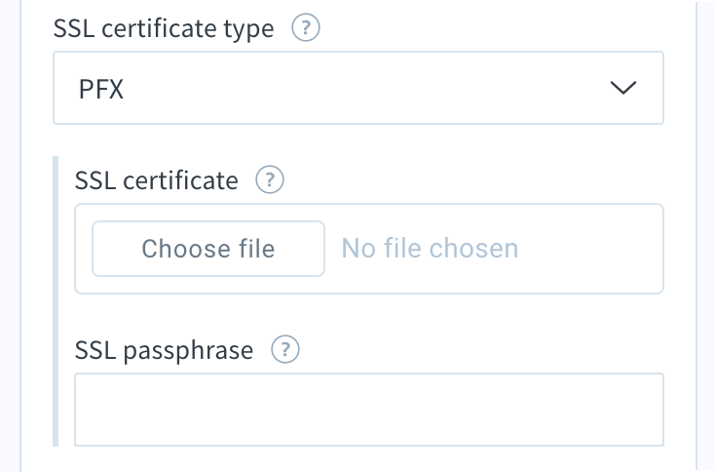Click the 'SSL certificate' field label
This screenshot has width=715, height=472.
pyautogui.click(x=156, y=180)
